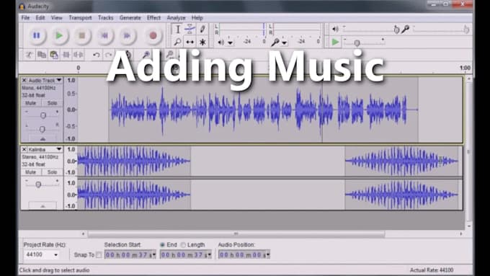Select the Selection (I-beam) tool

click(177, 30)
